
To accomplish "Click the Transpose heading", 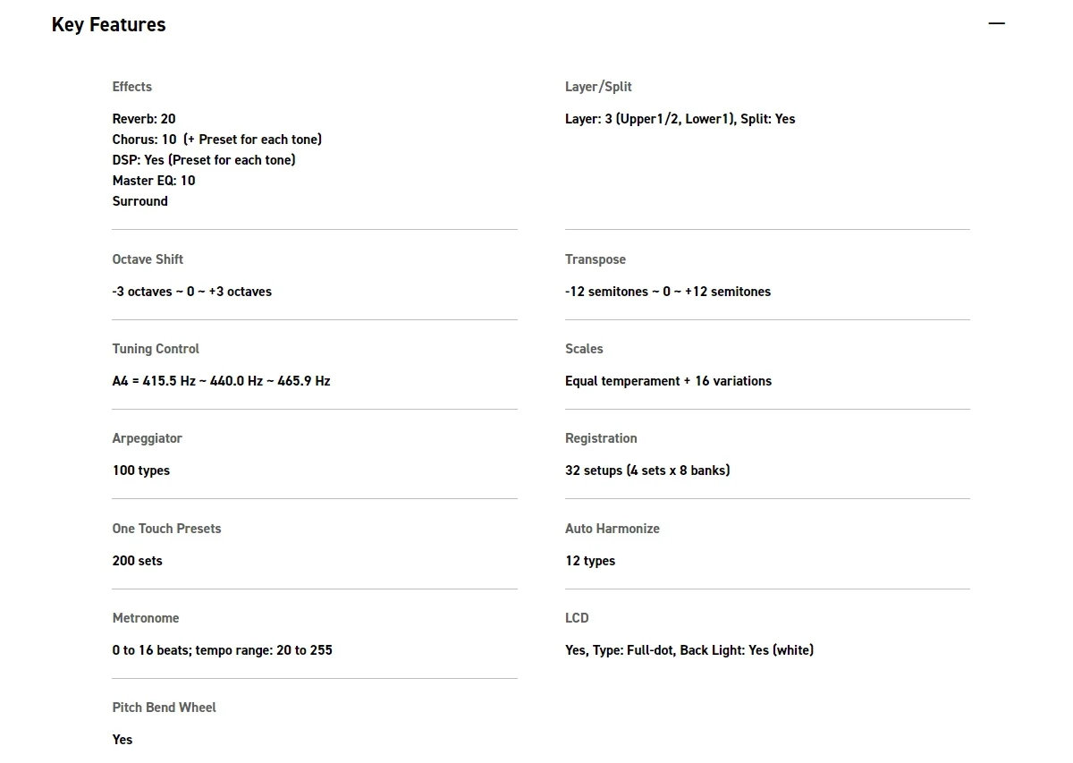I will point(596,259).
